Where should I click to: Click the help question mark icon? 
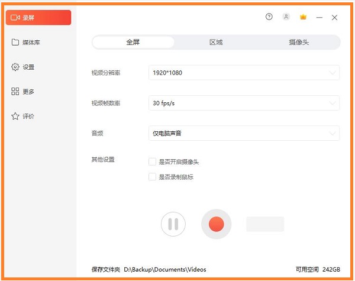click(x=269, y=17)
